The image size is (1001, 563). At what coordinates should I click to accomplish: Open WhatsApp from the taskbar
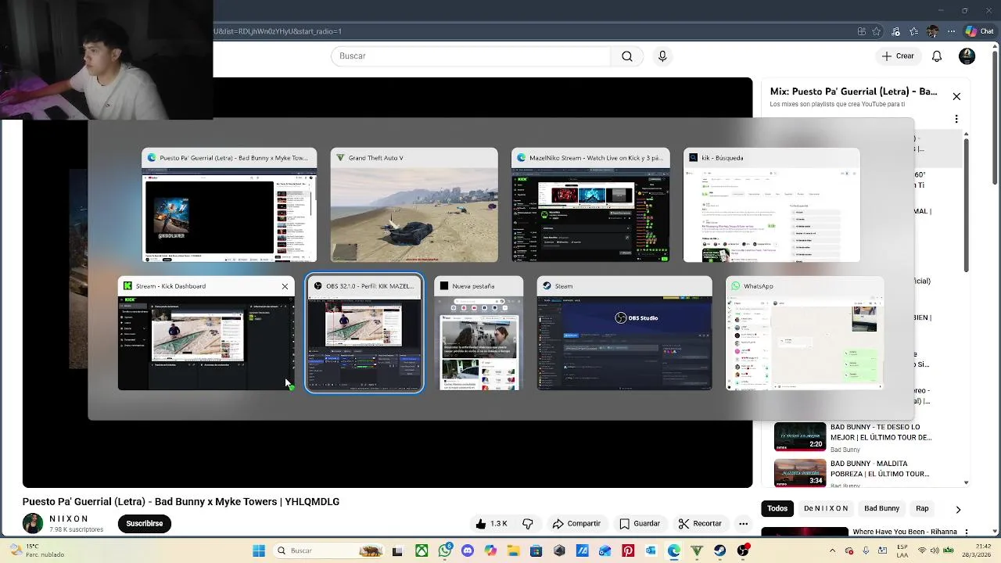445,550
